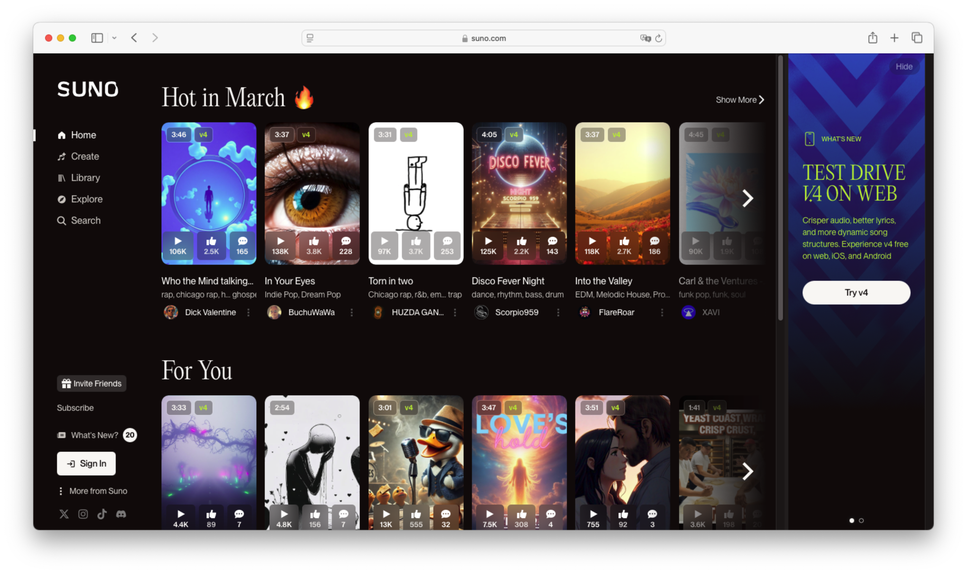This screenshot has width=967, height=574.
Task: Open the Subscribe link
Action: click(75, 408)
